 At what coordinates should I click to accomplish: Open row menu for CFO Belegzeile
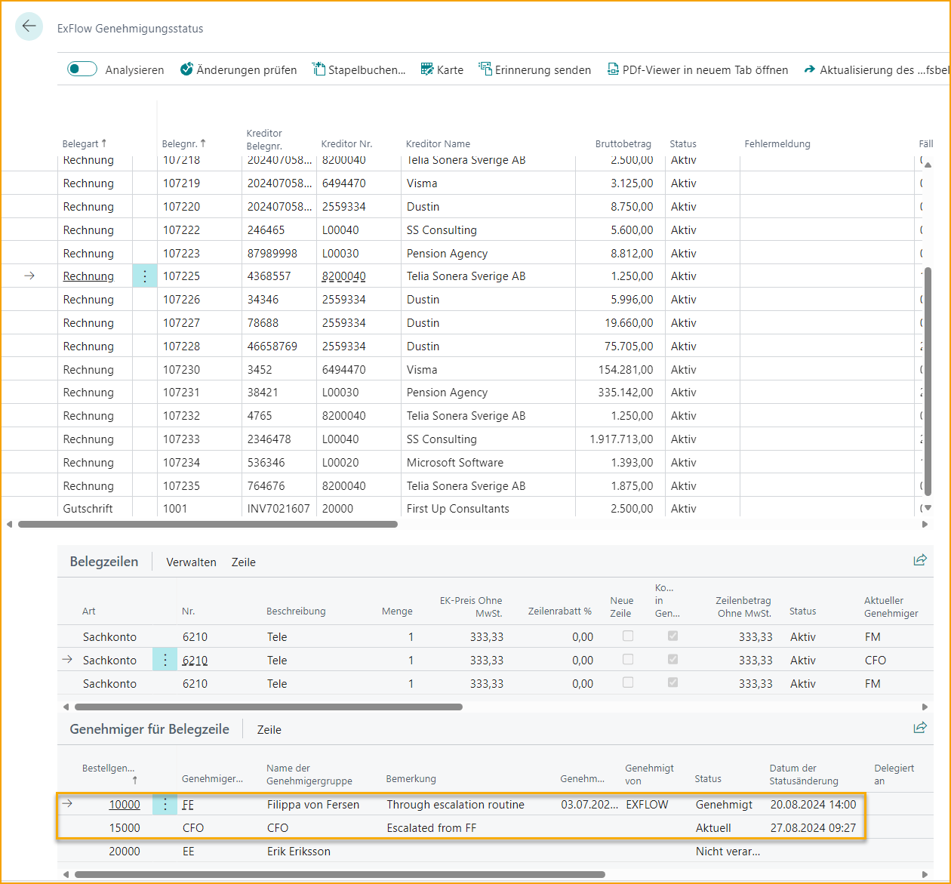(165, 660)
